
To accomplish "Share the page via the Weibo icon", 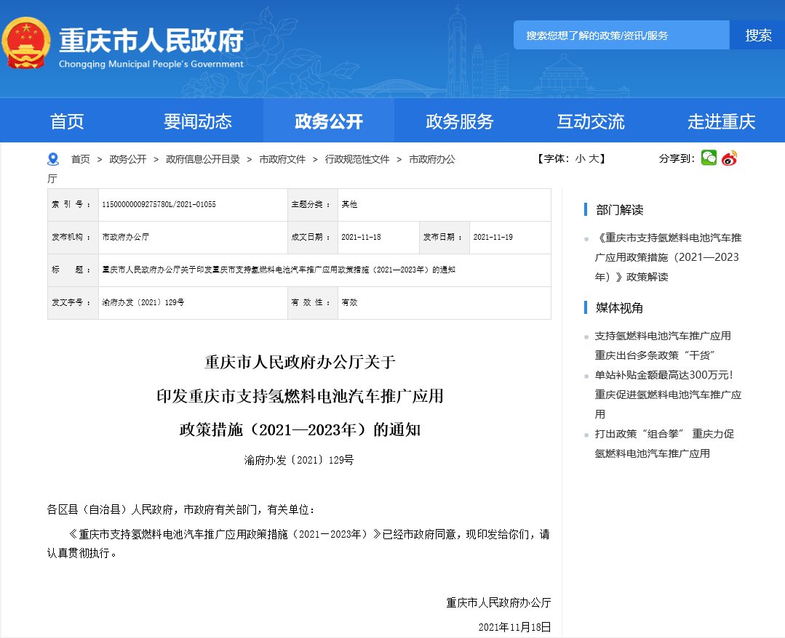I will 730,158.
